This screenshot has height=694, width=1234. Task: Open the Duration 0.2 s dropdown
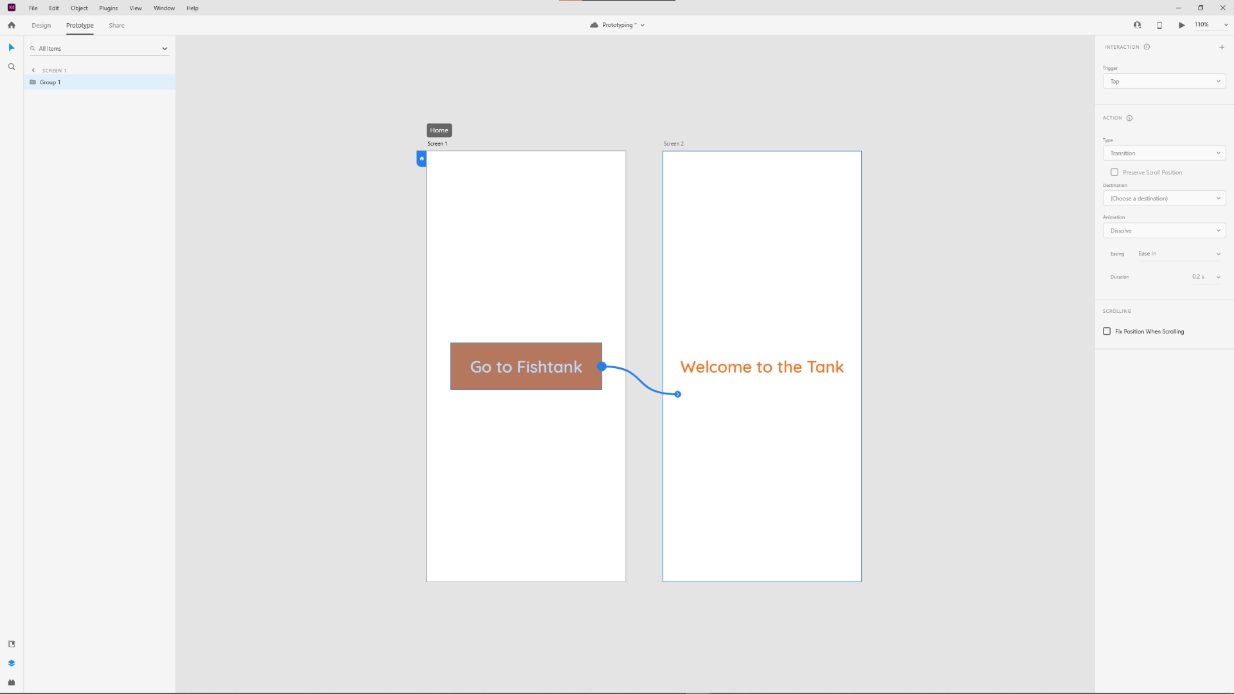click(x=1206, y=277)
